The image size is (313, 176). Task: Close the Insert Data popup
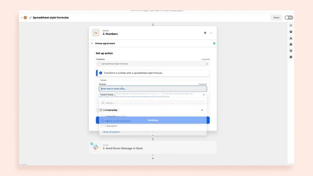click(x=203, y=95)
